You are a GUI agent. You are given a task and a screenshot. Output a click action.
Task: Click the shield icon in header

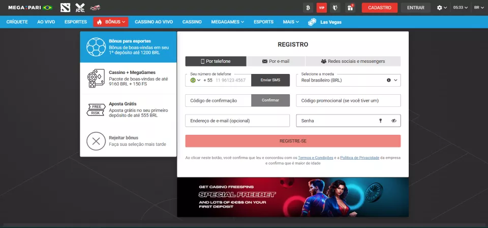pos(335,8)
